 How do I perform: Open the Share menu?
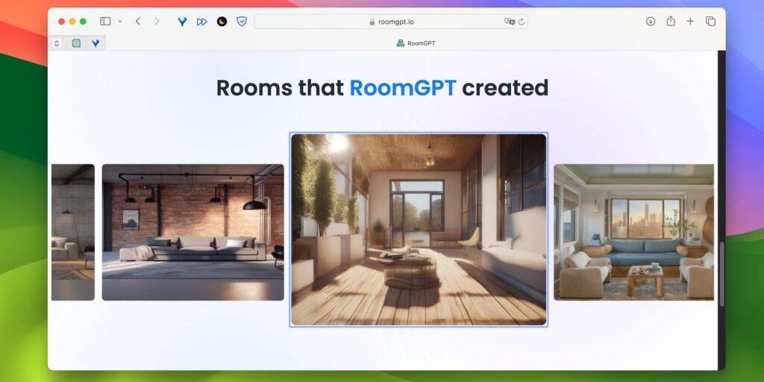[x=671, y=21]
